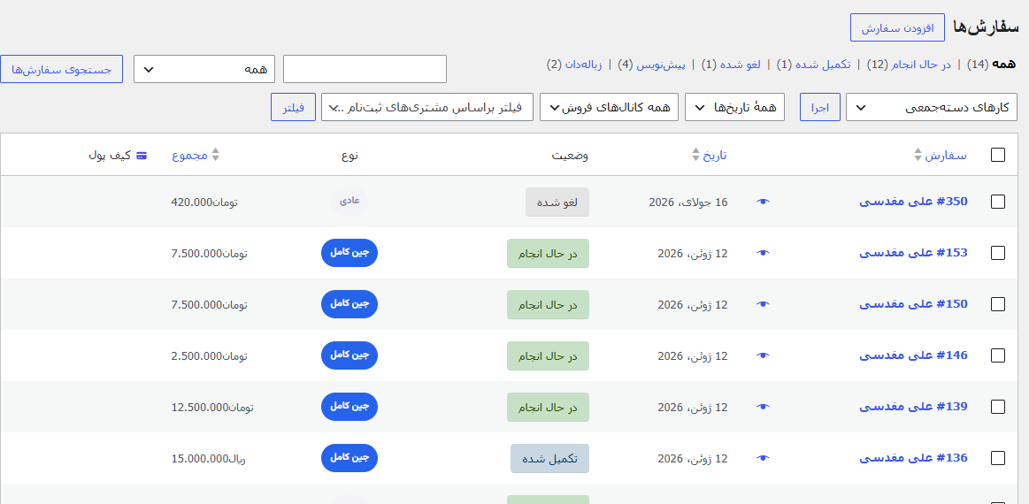Screen dimensions: 1029x504
Task: Tick the select-all orders checkbox
Action: click(997, 155)
